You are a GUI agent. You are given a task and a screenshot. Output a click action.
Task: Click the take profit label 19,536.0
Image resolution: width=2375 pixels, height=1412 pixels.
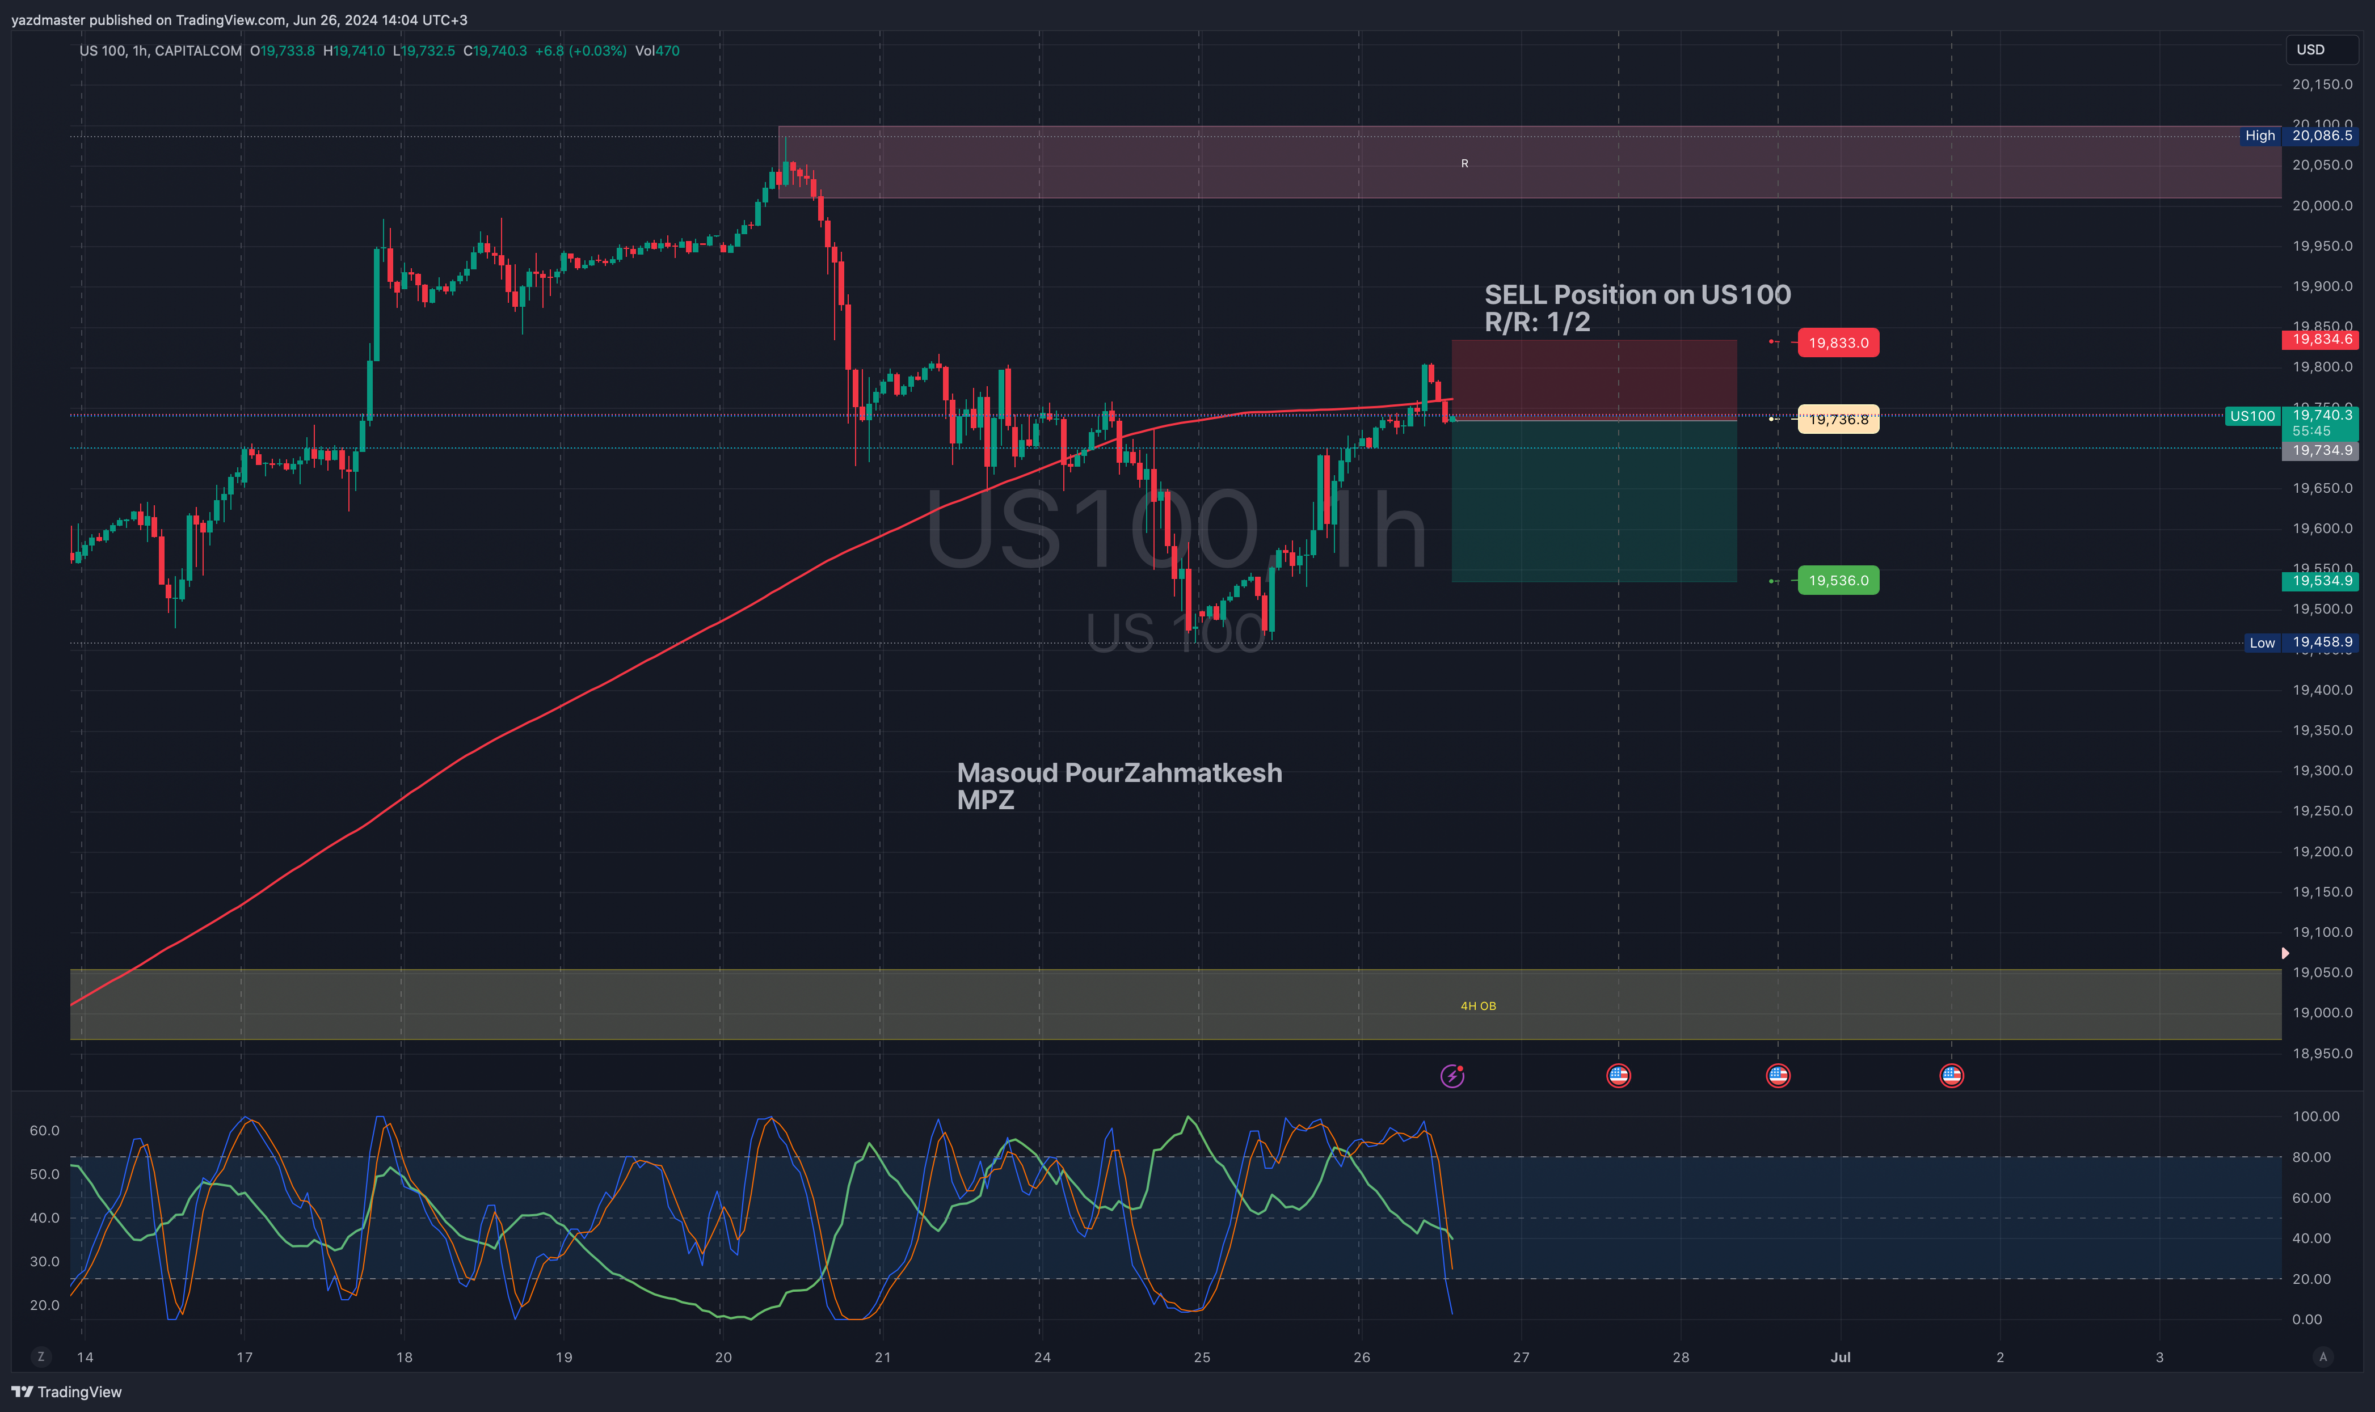click(1838, 581)
